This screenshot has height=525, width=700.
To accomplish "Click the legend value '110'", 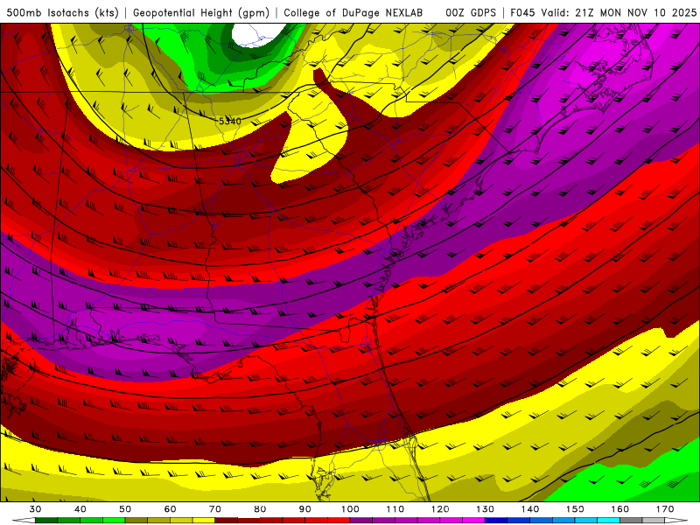I will 395,509.
